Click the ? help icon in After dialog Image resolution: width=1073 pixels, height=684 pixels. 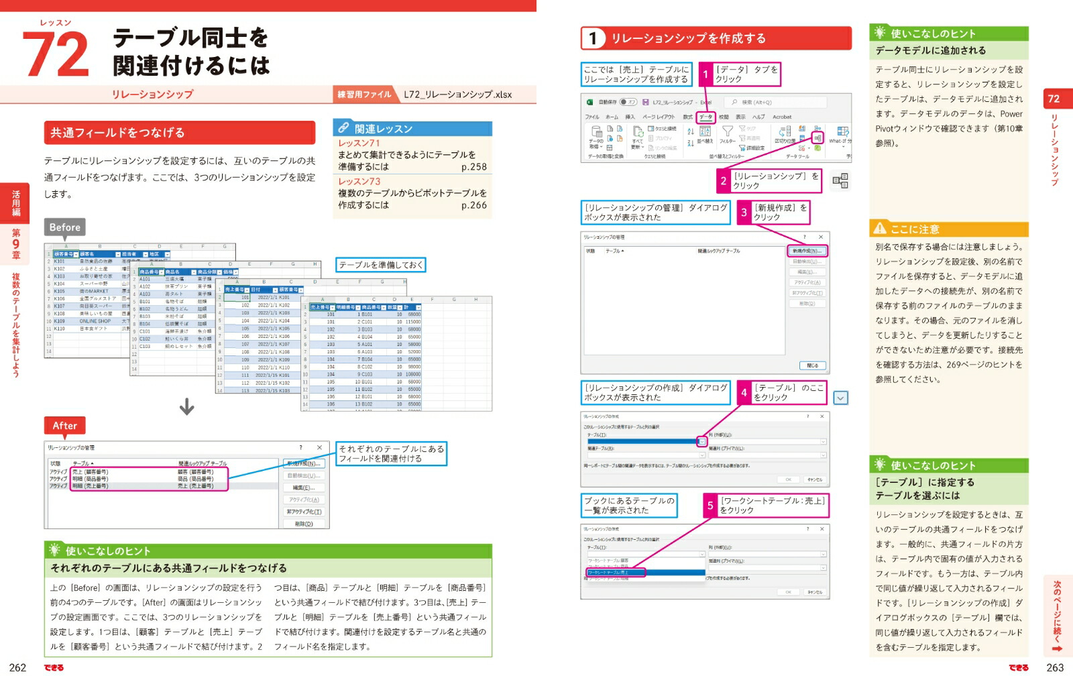point(300,447)
